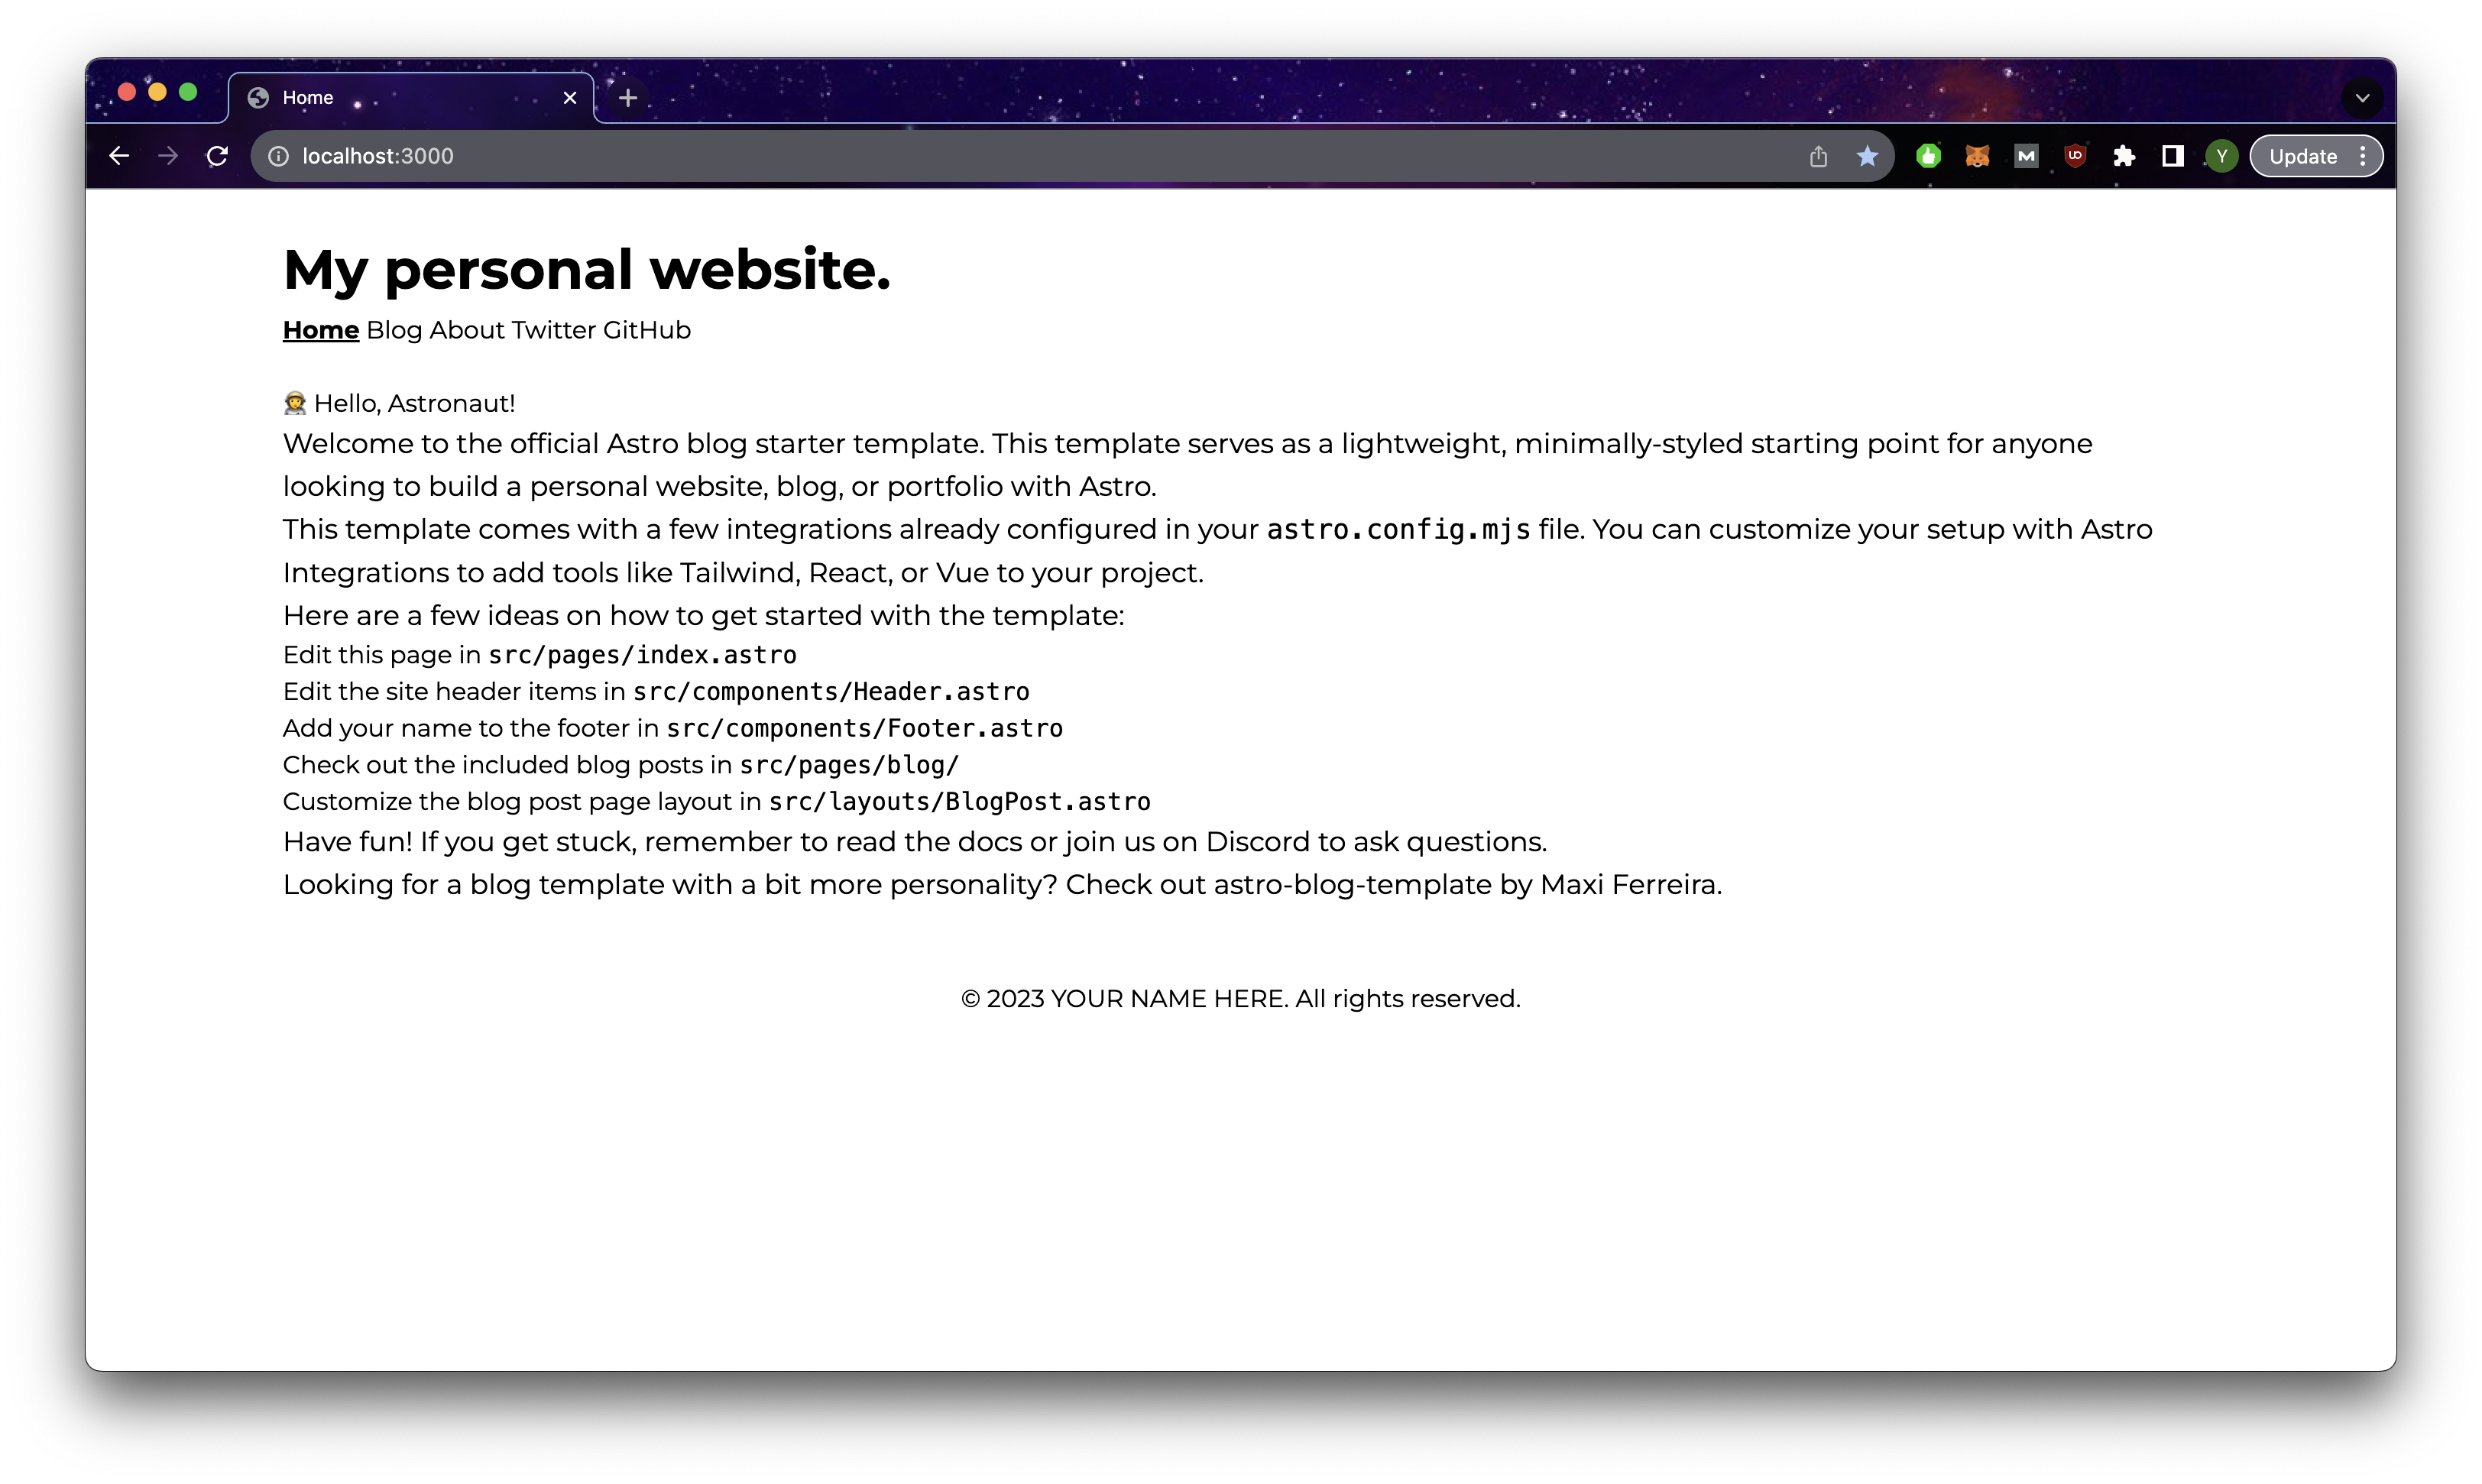Open the Chrome three-dot menu beside Update

pyautogui.click(x=2363, y=156)
